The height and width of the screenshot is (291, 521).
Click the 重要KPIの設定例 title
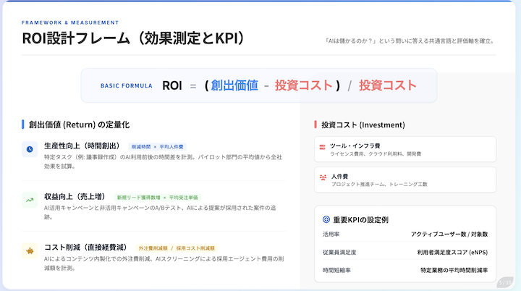[x=361, y=220]
